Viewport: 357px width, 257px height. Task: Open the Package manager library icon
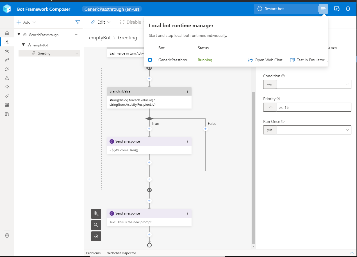click(x=7, y=114)
